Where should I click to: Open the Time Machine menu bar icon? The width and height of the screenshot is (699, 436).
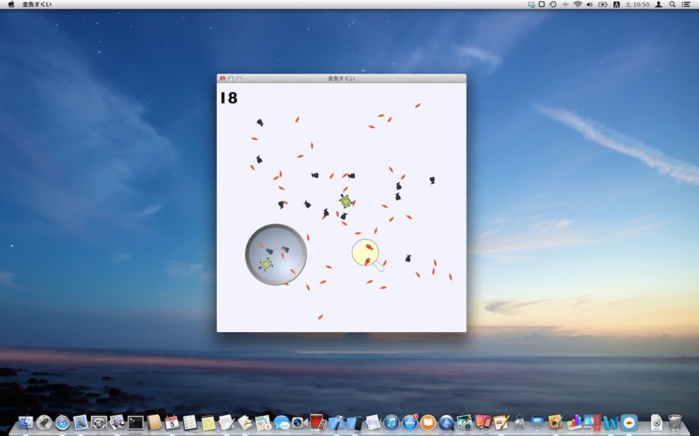pos(552,4)
